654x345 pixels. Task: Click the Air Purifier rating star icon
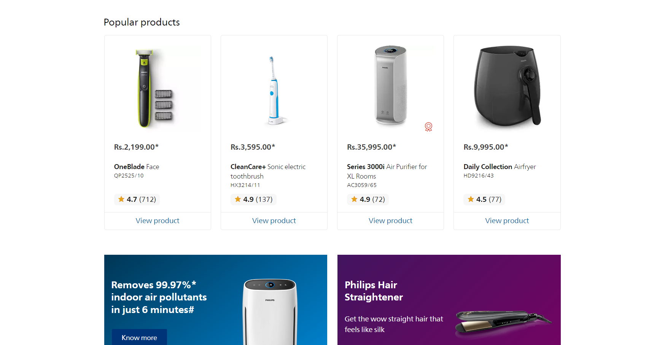tap(354, 199)
